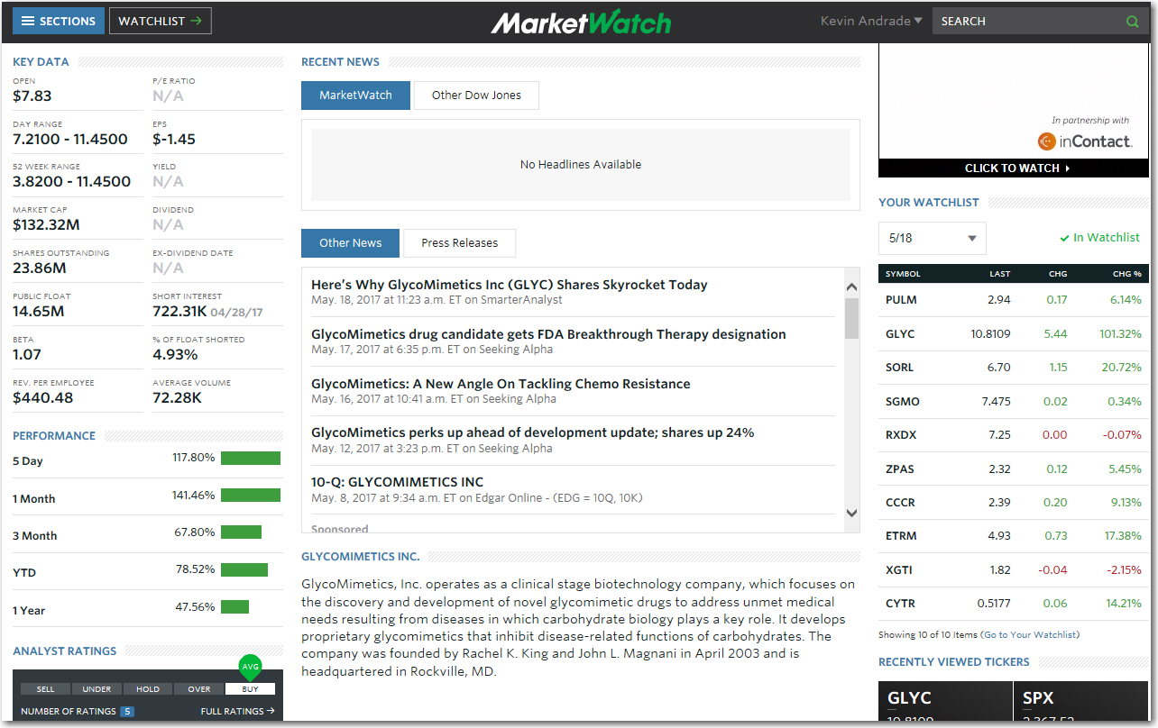
Task: Click the EPS value $-1.45
Action: pyautogui.click(x=174, y=140)
